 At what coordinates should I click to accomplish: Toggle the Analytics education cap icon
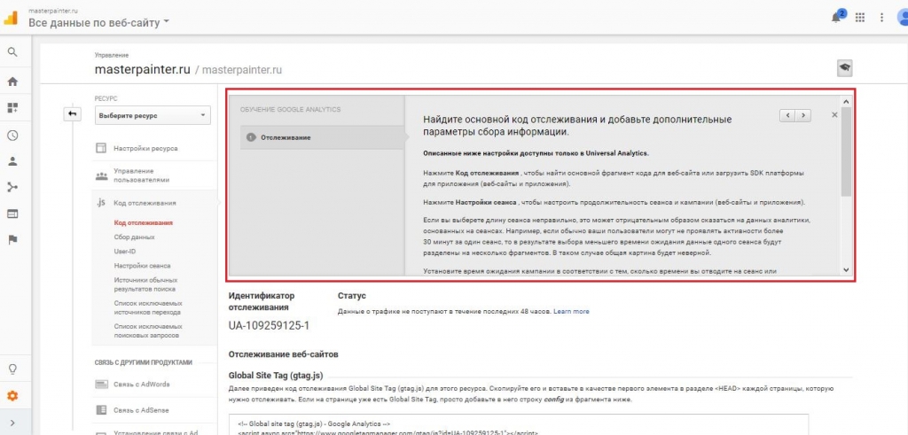click(x=845, y=67)
